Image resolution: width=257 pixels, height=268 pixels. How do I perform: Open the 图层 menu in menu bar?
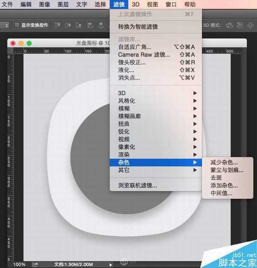coord(63,5)
